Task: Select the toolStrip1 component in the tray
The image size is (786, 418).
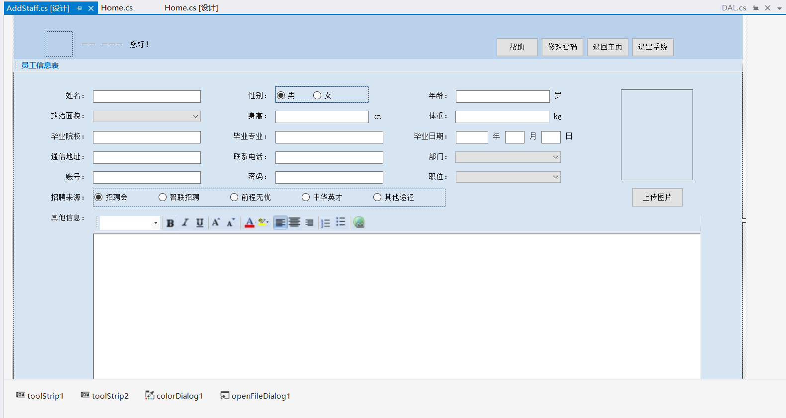Action: pyautogui.click(x=40, y=396)
